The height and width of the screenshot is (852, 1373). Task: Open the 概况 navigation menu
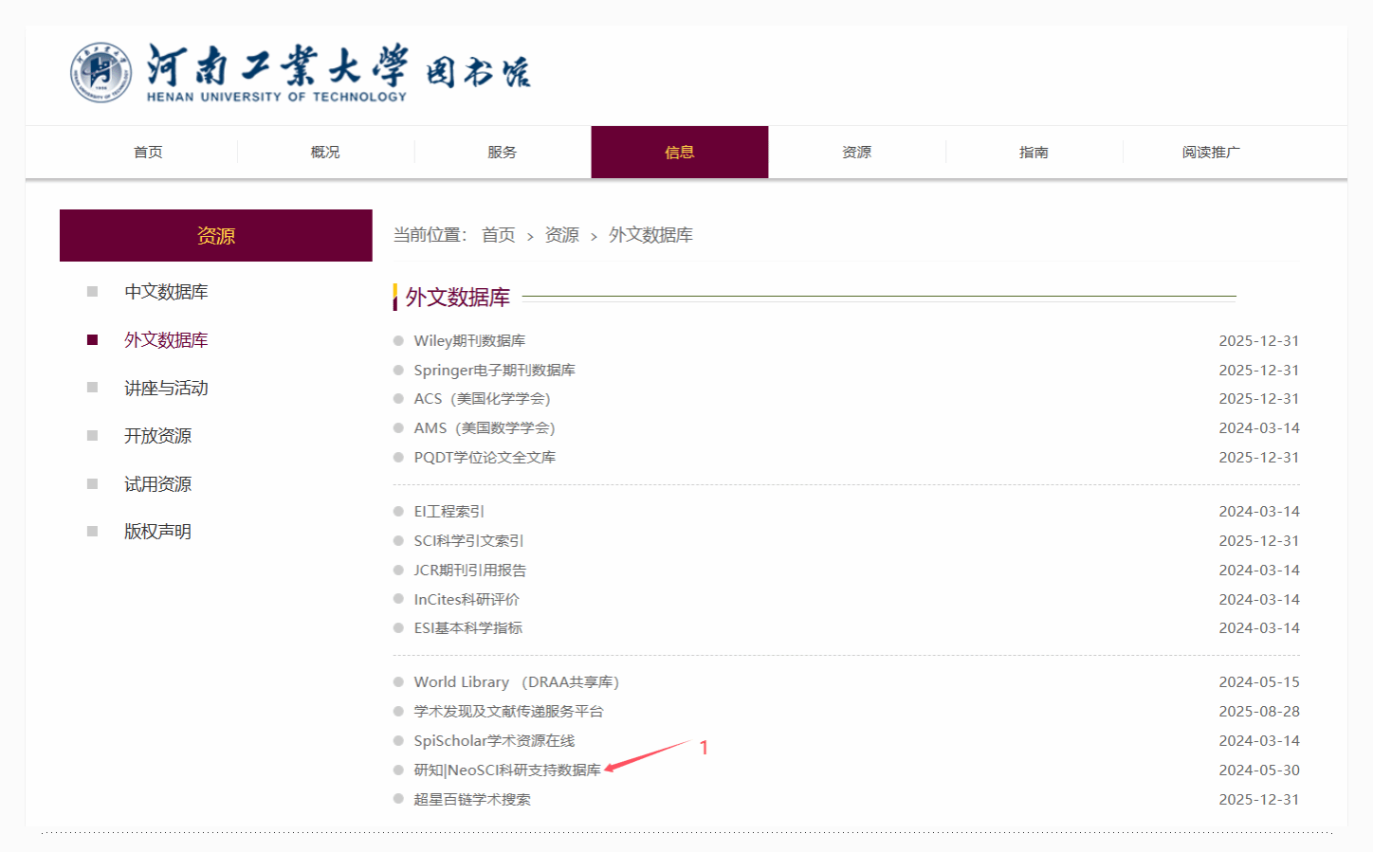tap(325, 152)
